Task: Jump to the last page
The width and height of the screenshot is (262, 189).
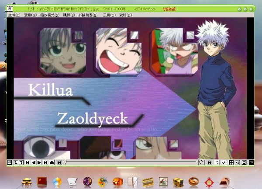Action: pyautogui.click(x=45, y=162)
